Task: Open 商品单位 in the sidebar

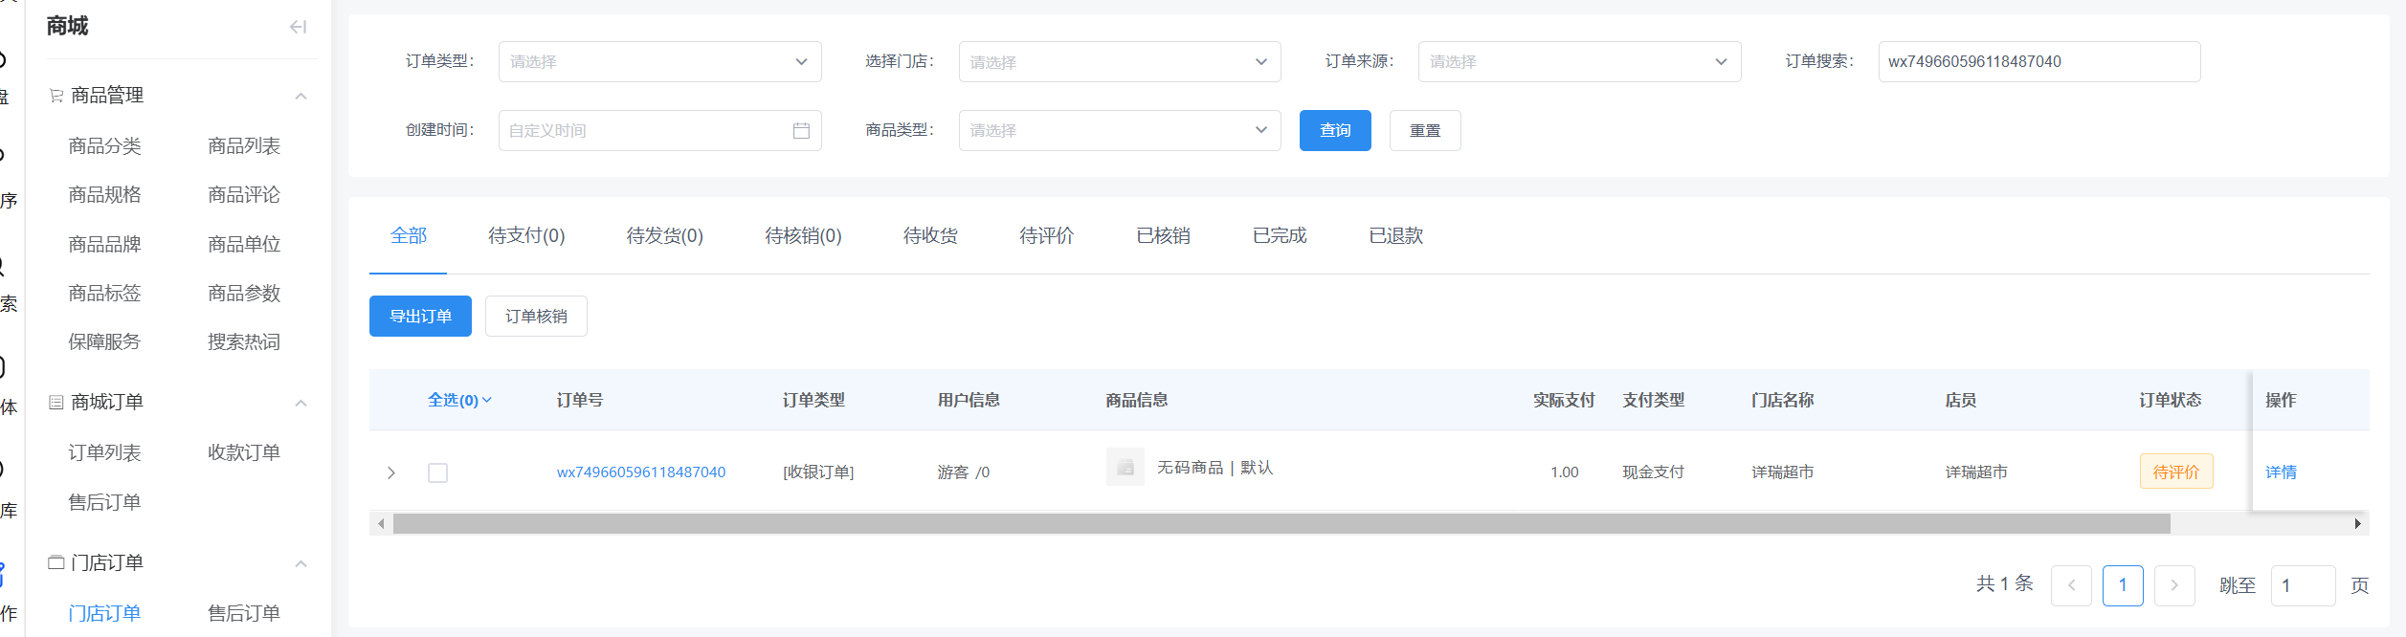Action: (244, 245)
